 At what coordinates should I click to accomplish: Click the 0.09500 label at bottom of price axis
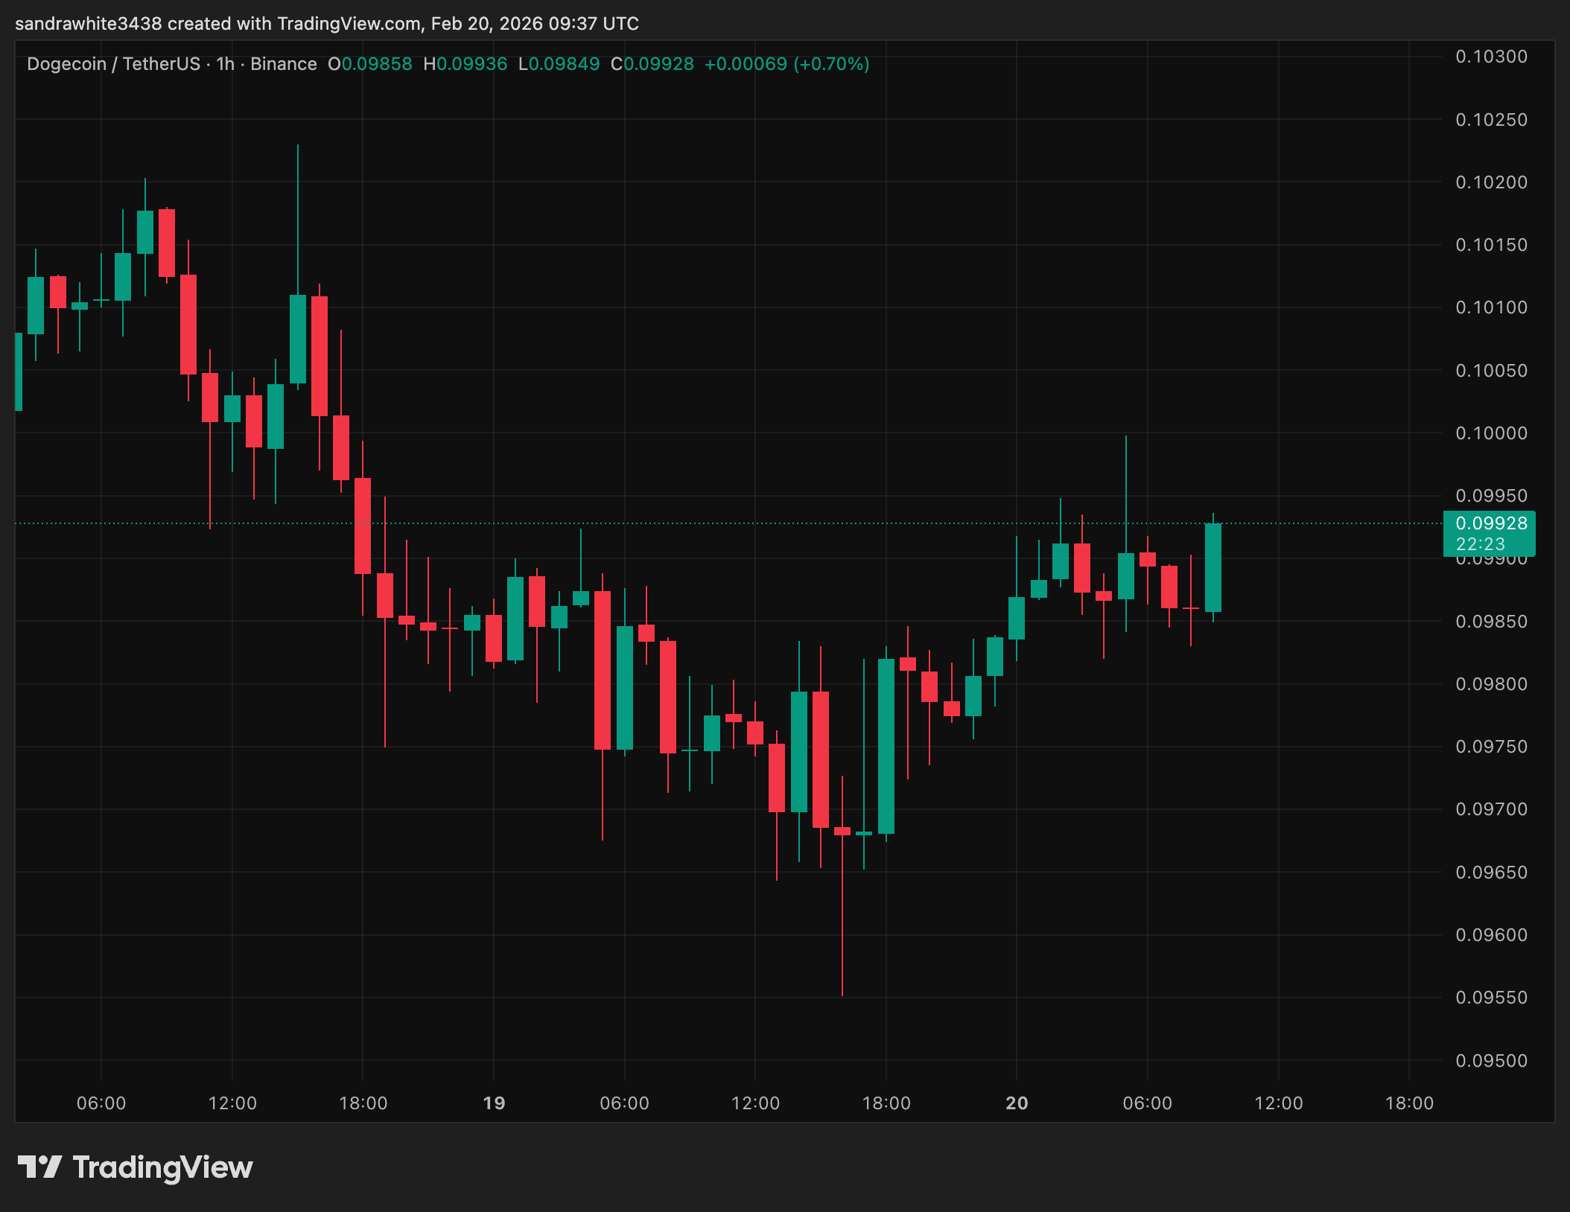[1491, 1061]
